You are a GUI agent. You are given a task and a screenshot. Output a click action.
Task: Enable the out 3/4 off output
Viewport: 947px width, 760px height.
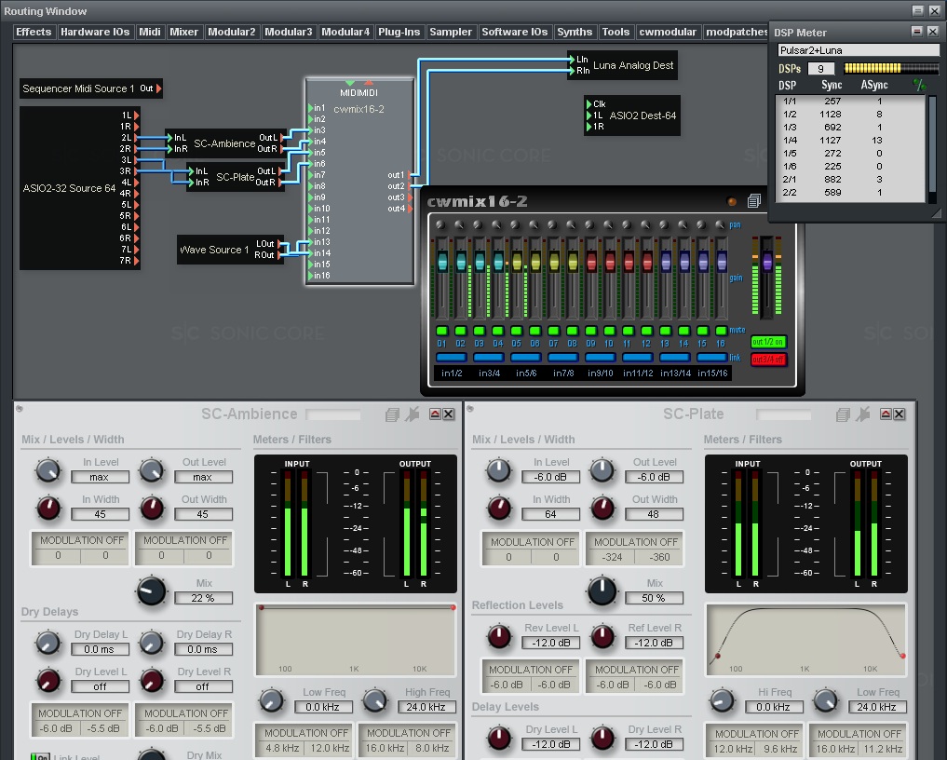click(x=768, y=360)
